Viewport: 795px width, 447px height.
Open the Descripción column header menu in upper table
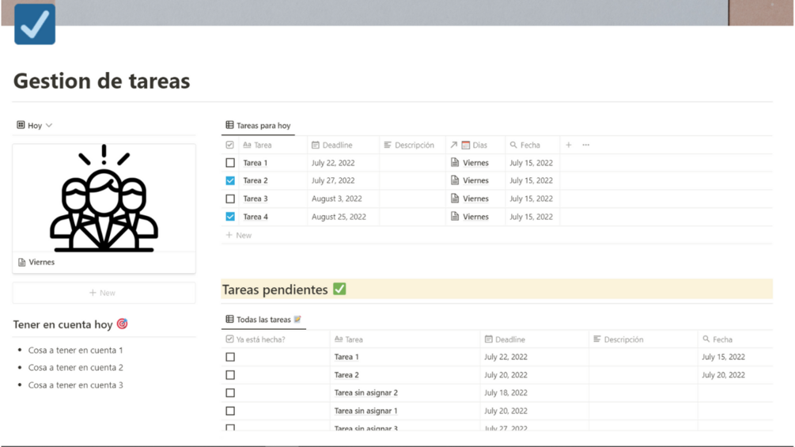pyautogui.click(x=410, y=145)
